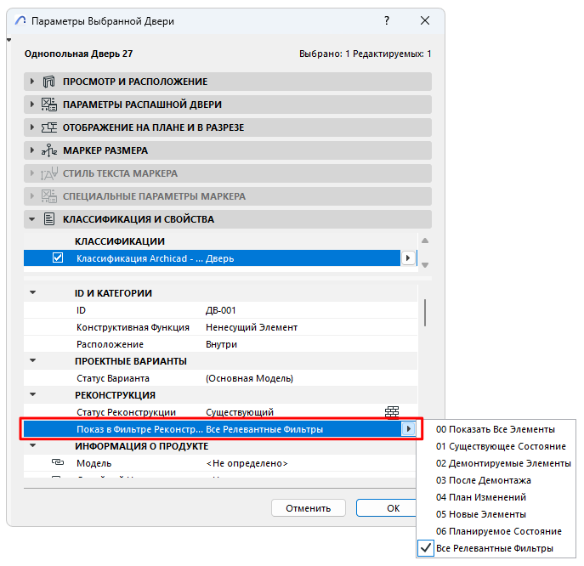This screenshot has height=566, width=584.
Task: Select Все Релевантные Фильтры menu option
Action: point(495,548)
